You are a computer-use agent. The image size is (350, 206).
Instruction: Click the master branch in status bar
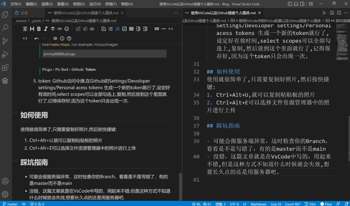point(10,204)
